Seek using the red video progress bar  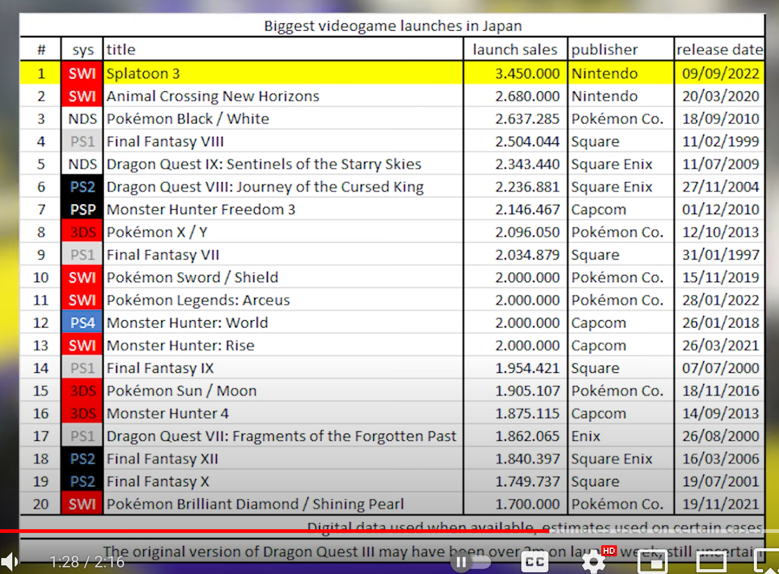click(x=274, y=531)
